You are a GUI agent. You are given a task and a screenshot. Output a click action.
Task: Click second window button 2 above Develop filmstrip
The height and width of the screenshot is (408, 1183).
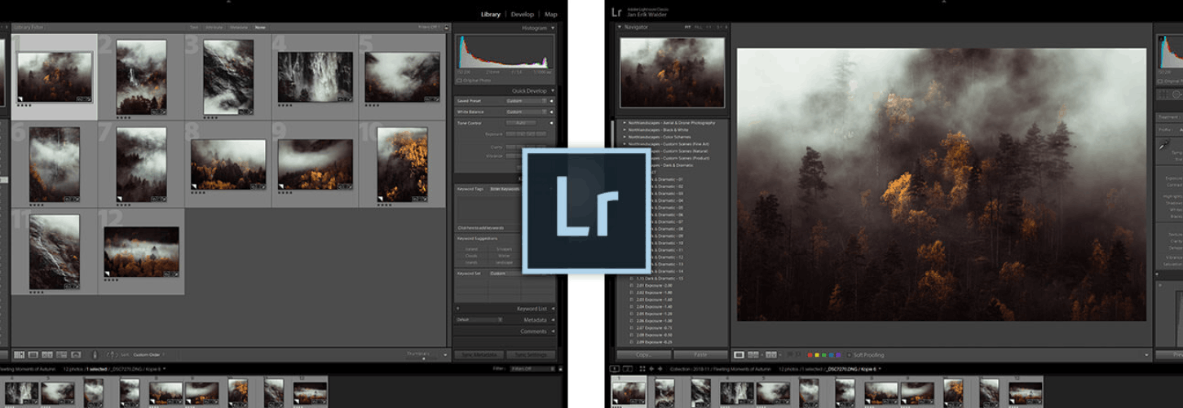pyautogui.click(x=628, y=369)
